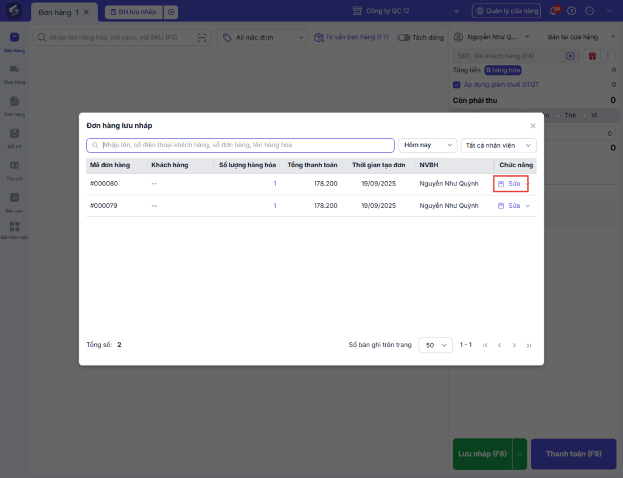The width and height of the screenshot is (623, 478).
Task: Click the Thanh toán (F9) button
Action: (x=574, y=454)
